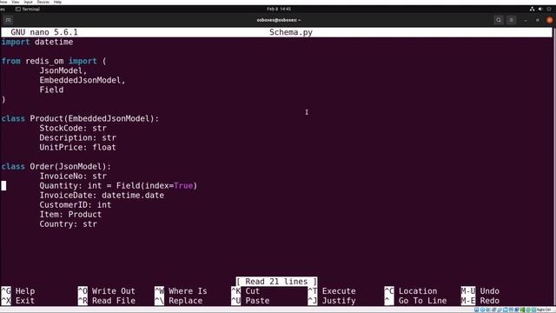Screen dimensions: 556x313
Task: Click the 'Quantity: int = Field(index=True)' line
Action: point(118,185)
